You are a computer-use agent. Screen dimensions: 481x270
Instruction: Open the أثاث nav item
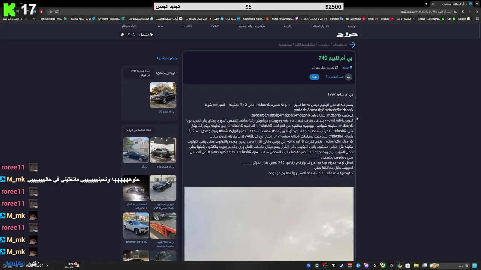215,26
